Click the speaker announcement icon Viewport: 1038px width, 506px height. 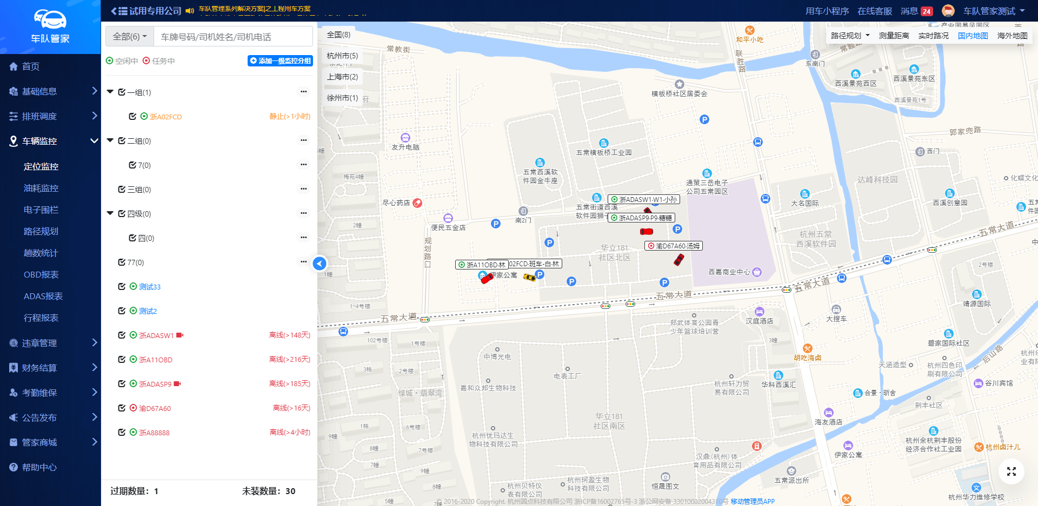[189, 11]
